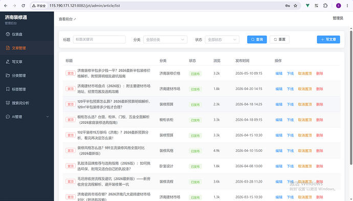353x201 pixels.
Task: Open 写文章 sidebar item
Action: pos(27,62)
